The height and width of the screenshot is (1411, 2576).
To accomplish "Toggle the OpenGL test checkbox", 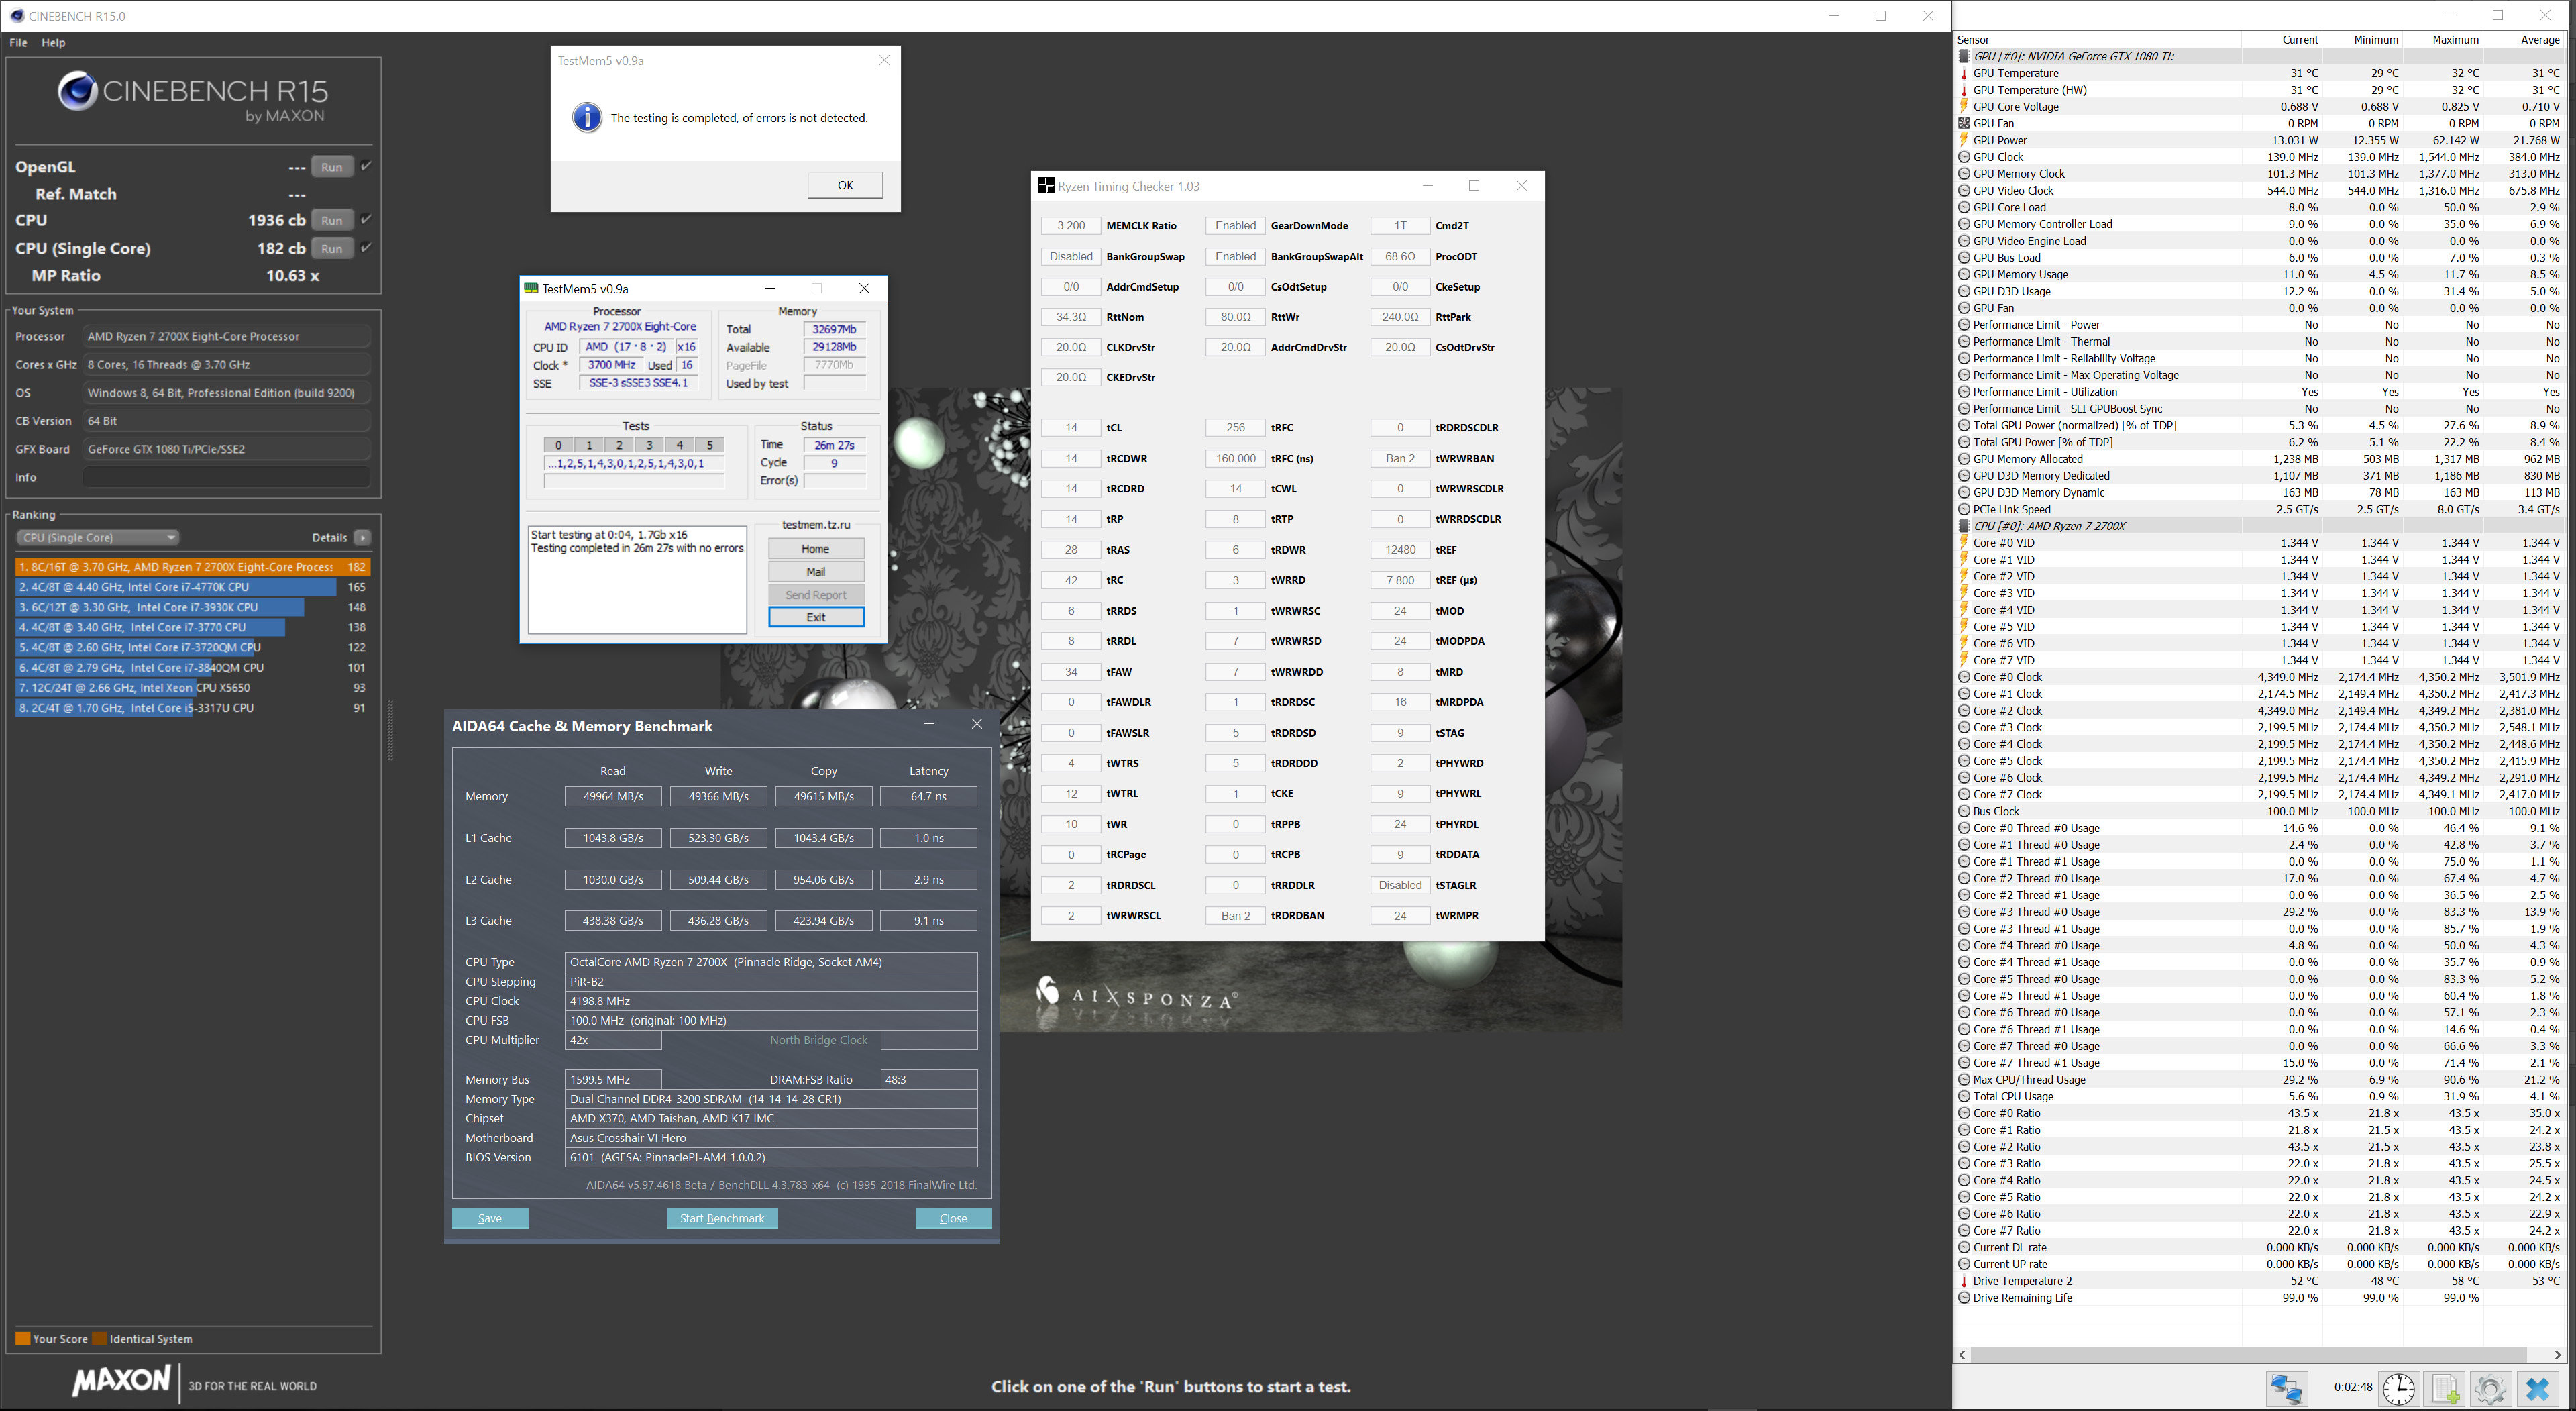I will click(x=366, y=166).
